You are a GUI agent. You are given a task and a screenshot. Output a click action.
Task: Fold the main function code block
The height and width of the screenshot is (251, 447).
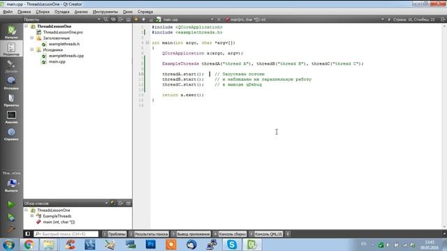147,43
